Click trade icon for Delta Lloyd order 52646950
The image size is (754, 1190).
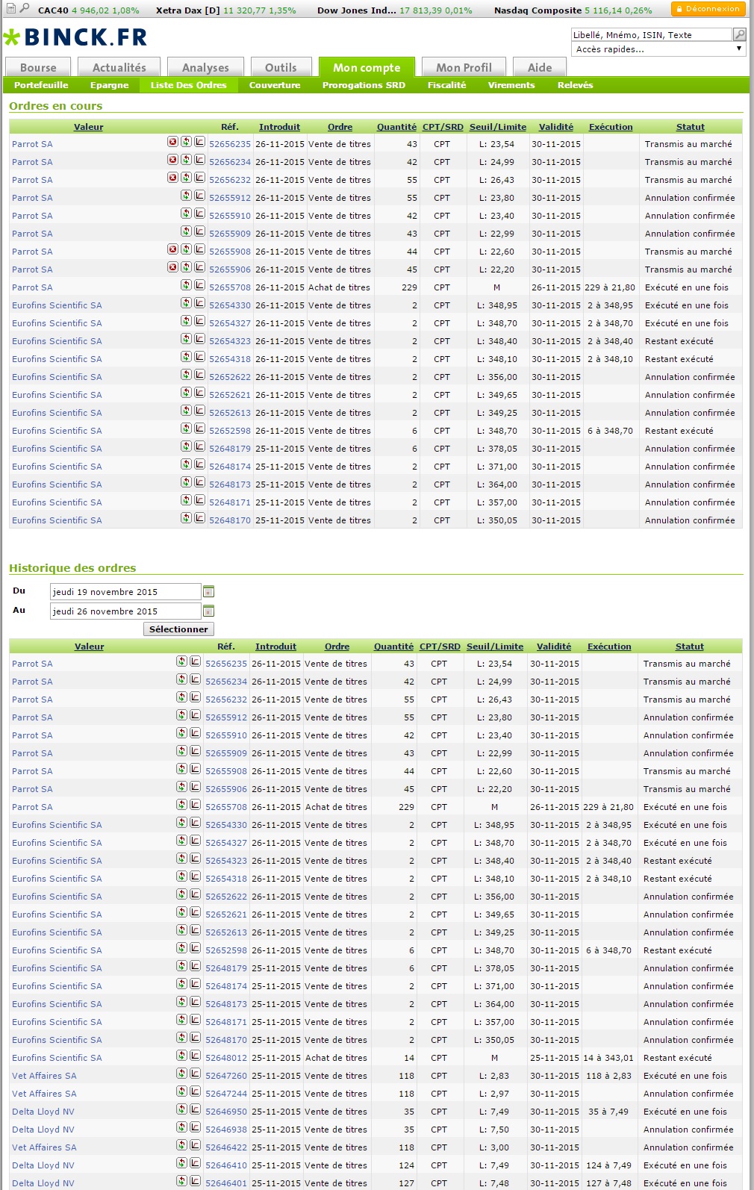181,1109
